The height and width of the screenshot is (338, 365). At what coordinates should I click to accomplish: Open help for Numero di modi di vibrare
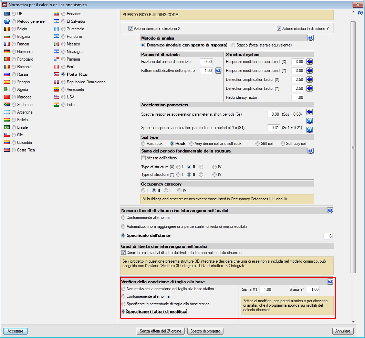pyautogui.click(x=330, y=210)
